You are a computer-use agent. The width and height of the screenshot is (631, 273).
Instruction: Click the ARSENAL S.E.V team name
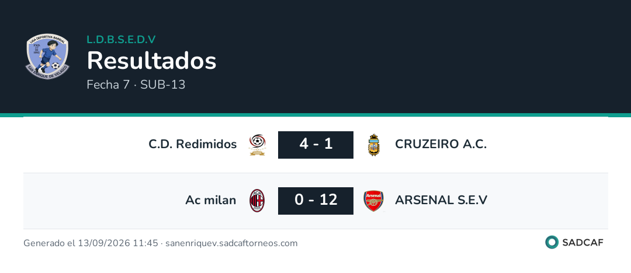click(441, 200)
